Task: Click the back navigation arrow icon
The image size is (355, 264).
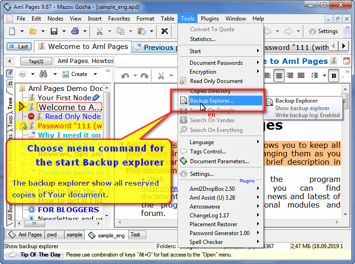Action: pos(267,31)
